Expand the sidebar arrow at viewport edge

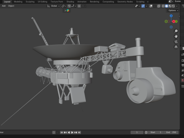pyautogui.click(x=179, y=16)
